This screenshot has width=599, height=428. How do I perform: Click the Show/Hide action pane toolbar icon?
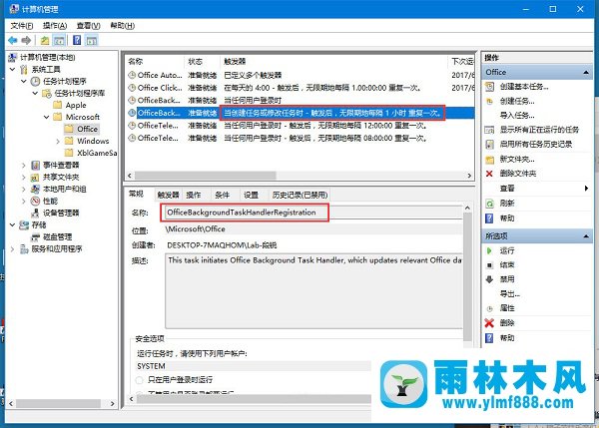(92, 40)
